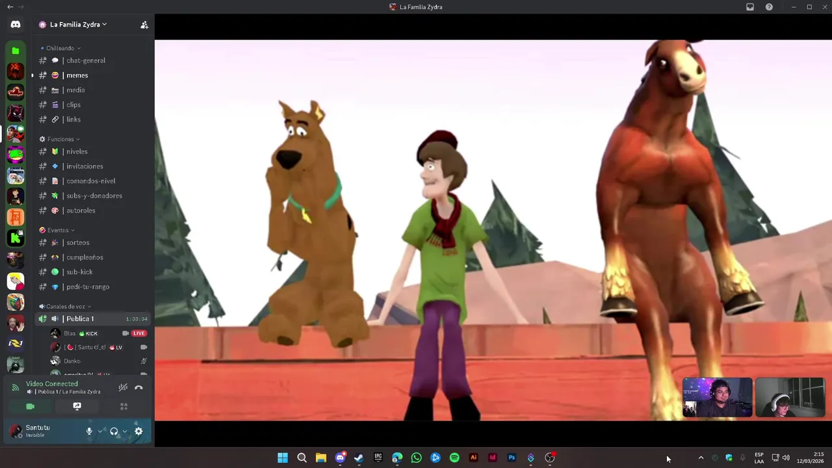Open Adobe InDesign from taskbar
Image resolution: width=832 pixels, height=468 pixels.
click(x=493, y=458)
